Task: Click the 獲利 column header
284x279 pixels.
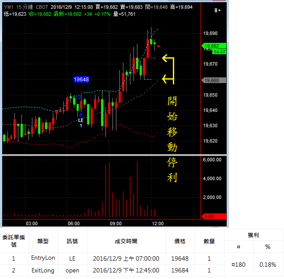Action: coord(253,235)
